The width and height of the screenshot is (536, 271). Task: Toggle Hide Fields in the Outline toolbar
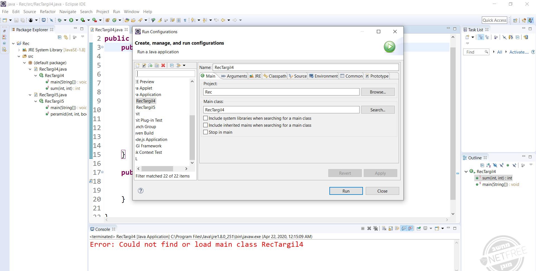pyautogui.click(x=495, y=165)
